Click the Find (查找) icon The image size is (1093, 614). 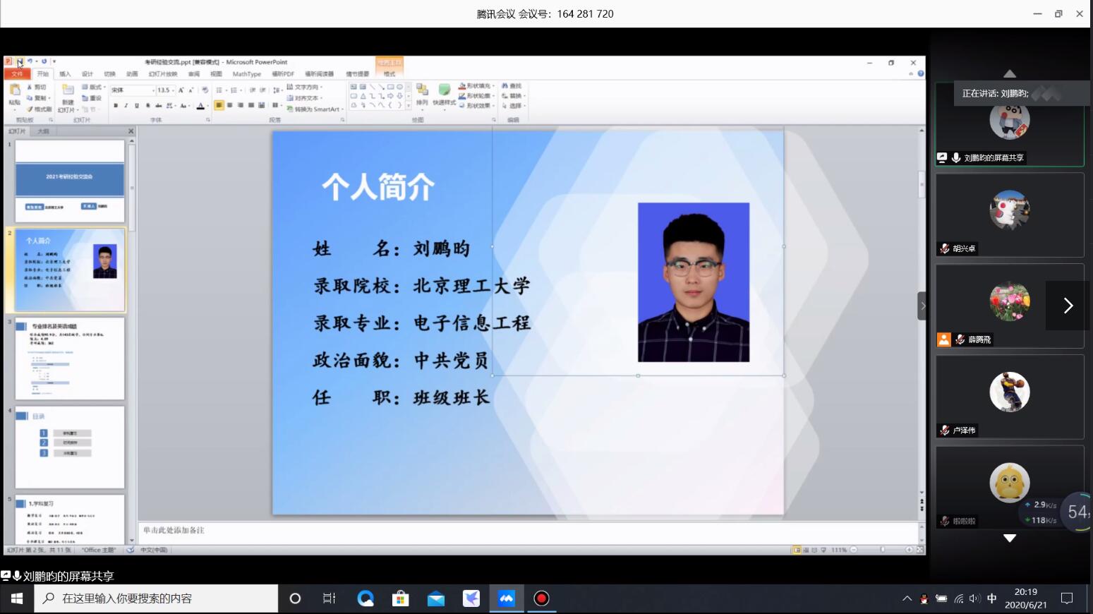[x=512, y=86]
